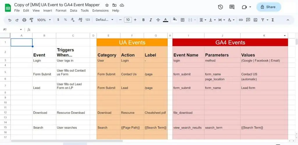Click the font size input field
This screenshot has height=145, width=298.
128,20
